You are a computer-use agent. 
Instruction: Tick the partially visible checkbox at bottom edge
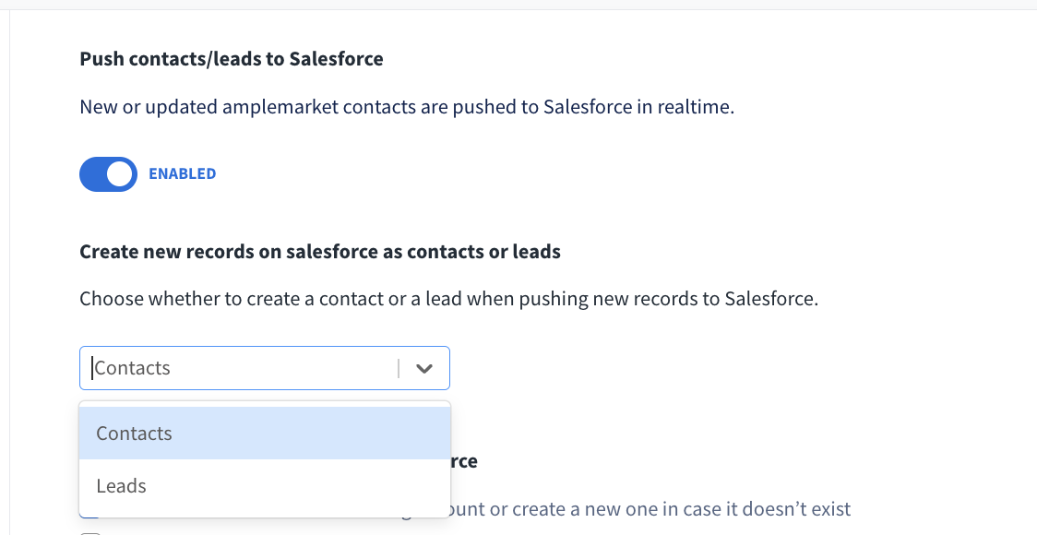89,531
